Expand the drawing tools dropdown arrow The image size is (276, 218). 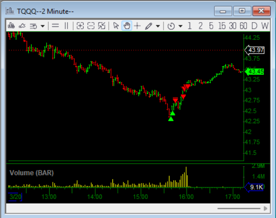(158, 26)
